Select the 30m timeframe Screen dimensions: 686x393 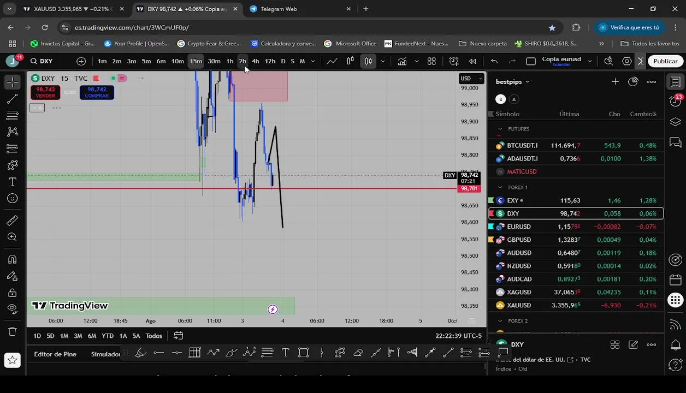214,61
